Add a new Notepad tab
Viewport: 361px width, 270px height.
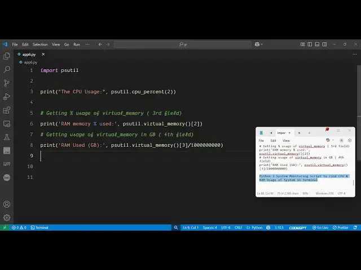point(309,133)
